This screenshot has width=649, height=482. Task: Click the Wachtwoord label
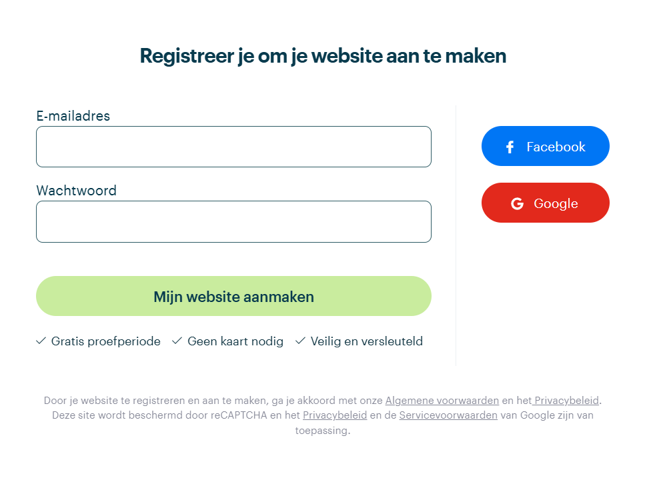(77, 191)
